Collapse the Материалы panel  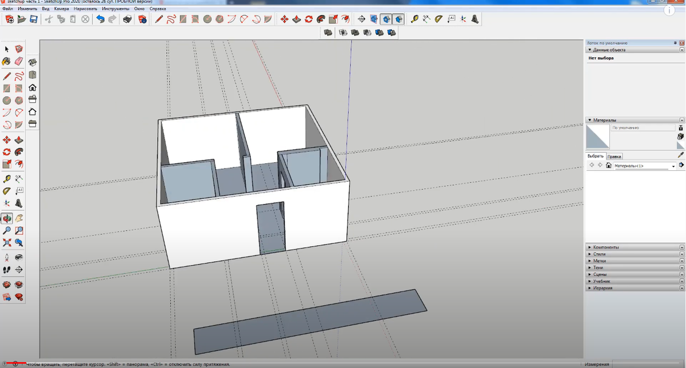589,120
